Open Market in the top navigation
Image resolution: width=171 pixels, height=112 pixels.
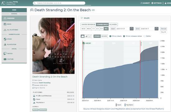tap(145, 3)
